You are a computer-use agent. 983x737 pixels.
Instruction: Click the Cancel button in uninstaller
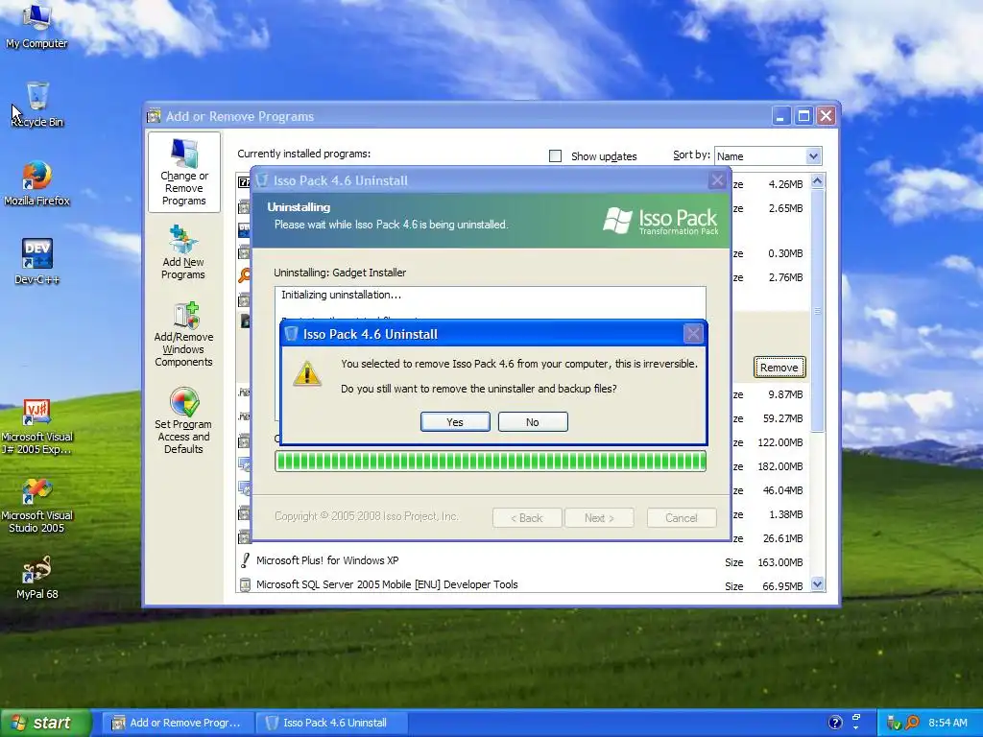[x=682, y=517]
